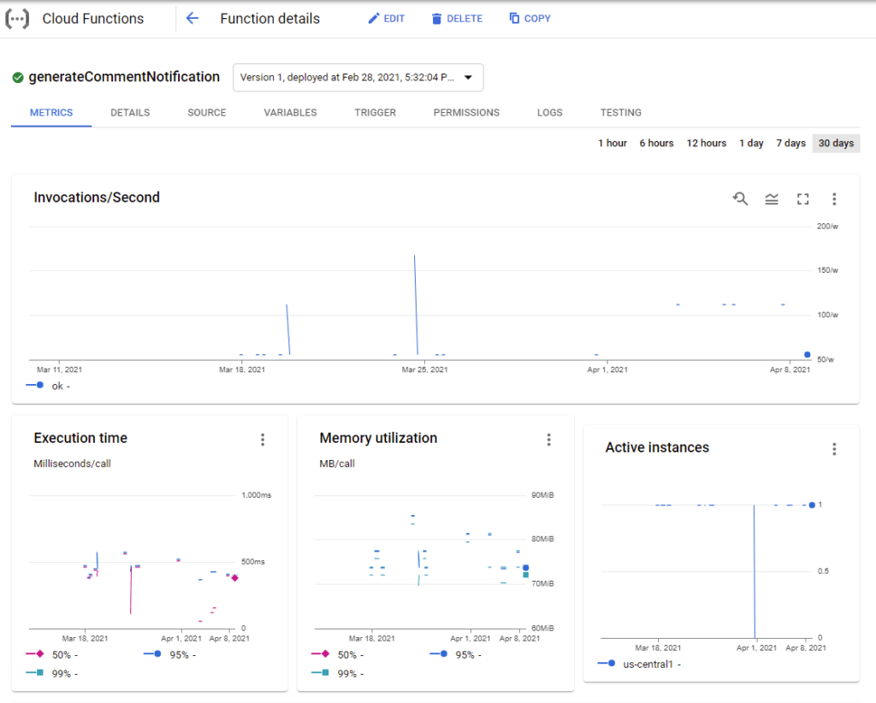
Task: Select the 7 days time range
Action: (x=790, y=144)
